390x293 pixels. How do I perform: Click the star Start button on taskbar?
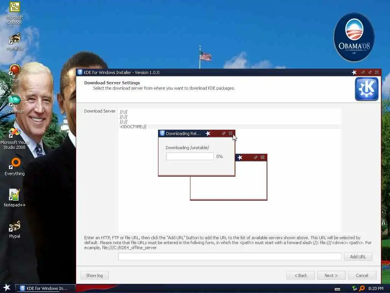point(7,288)
